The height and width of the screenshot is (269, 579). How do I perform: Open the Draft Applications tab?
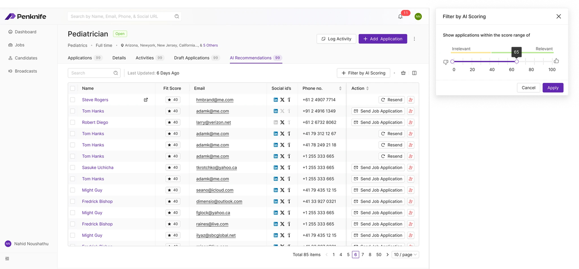click(x=197, y=58)
